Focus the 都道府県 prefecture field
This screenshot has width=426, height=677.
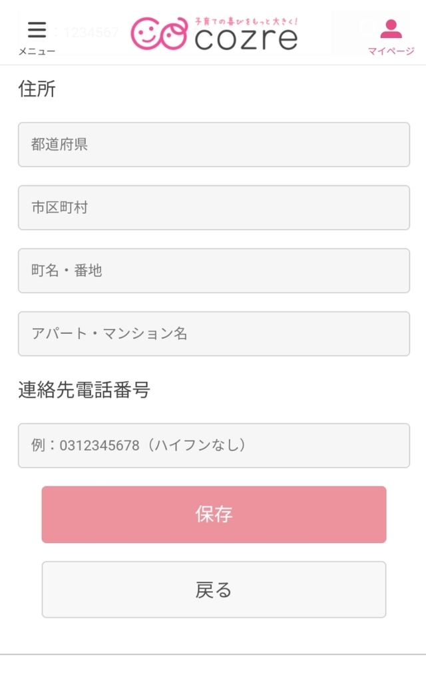point(214,145)
